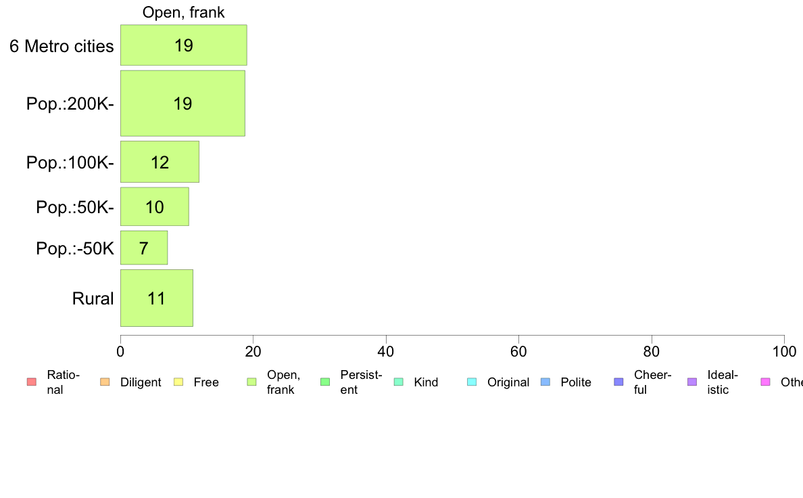
Task: Click the Rural row label
Action: point(93,298)
